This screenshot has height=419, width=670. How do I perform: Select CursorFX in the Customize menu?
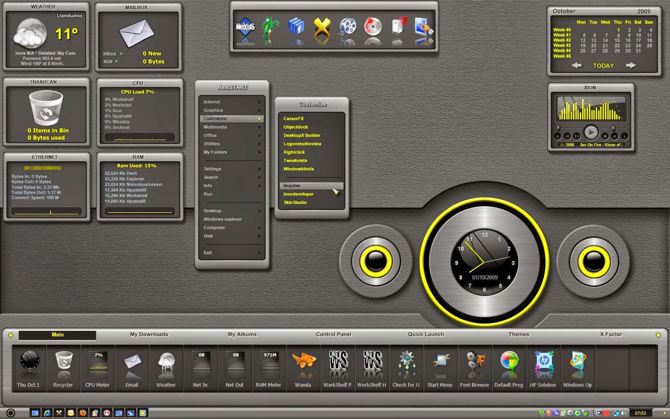[x=312, y=119]
